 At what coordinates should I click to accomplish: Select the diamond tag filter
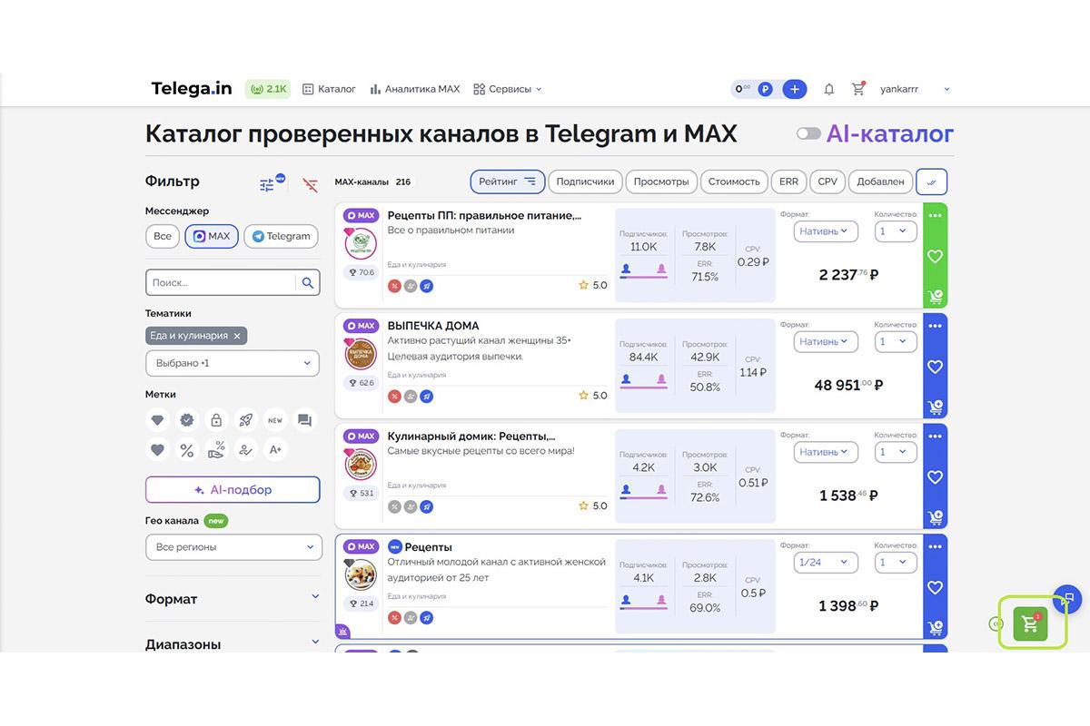[157, 420]
